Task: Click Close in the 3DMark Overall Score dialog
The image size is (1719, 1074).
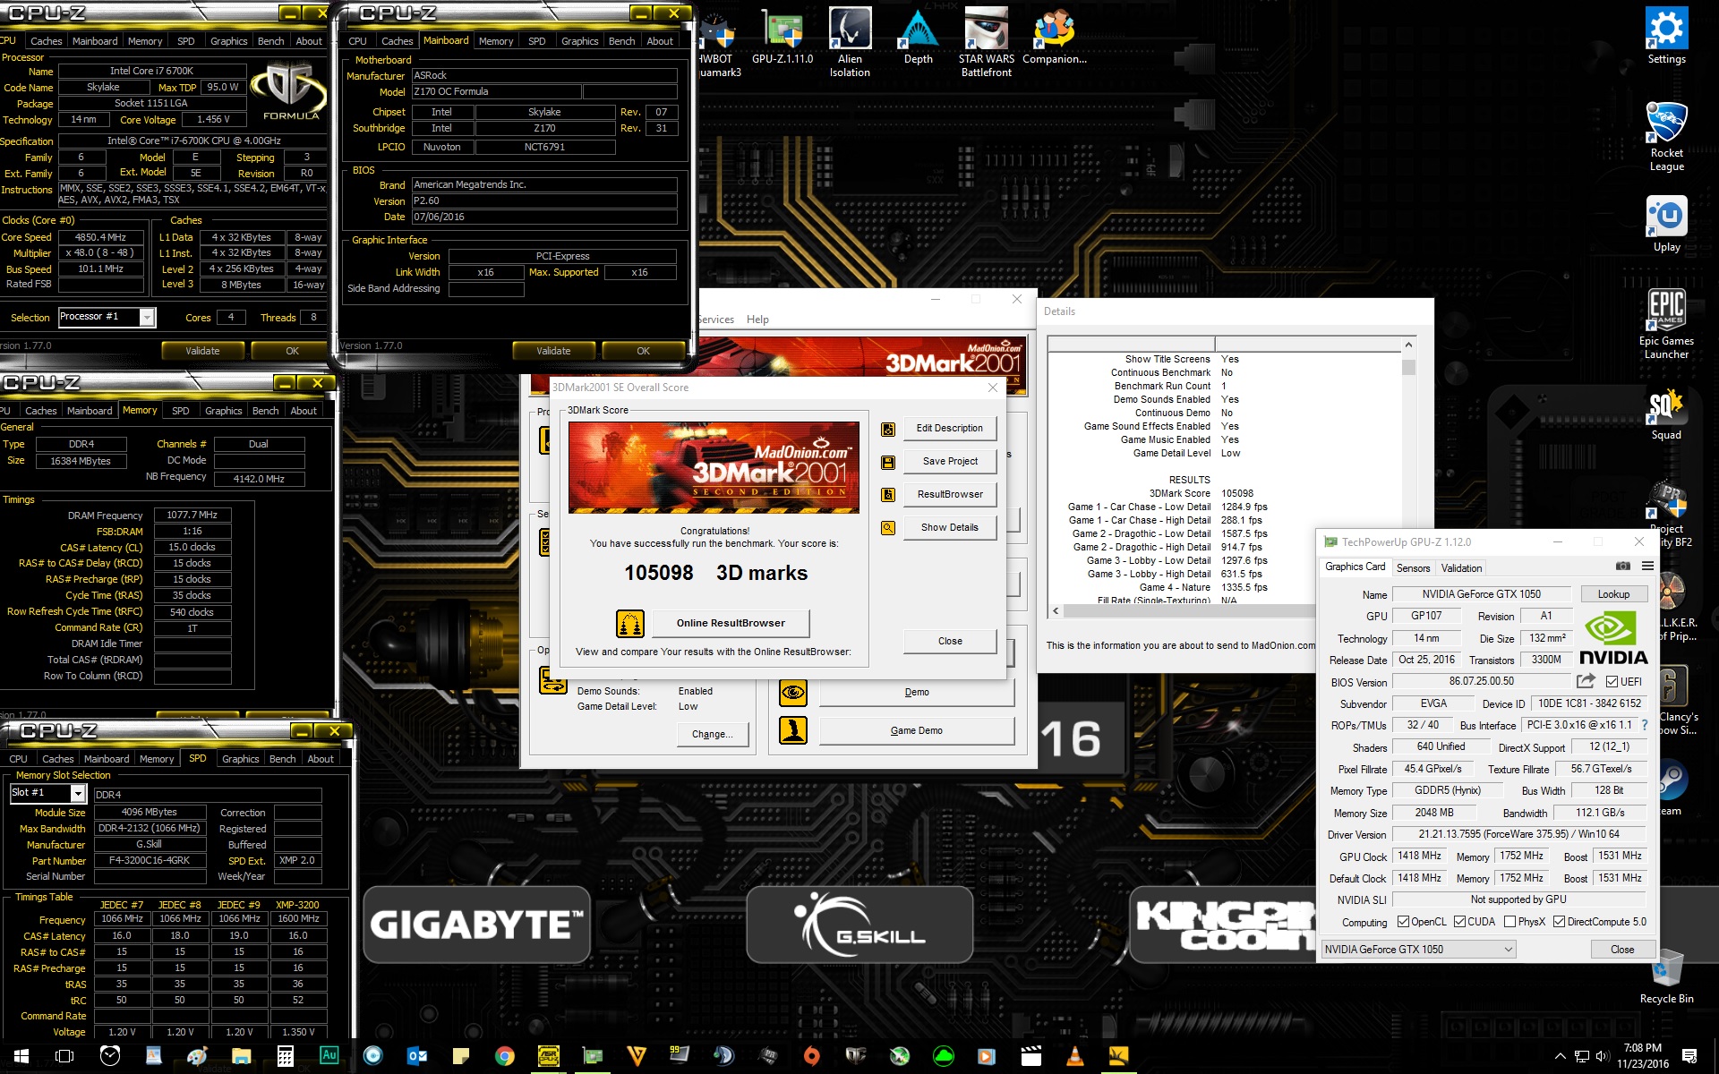Action: (950, 641)
